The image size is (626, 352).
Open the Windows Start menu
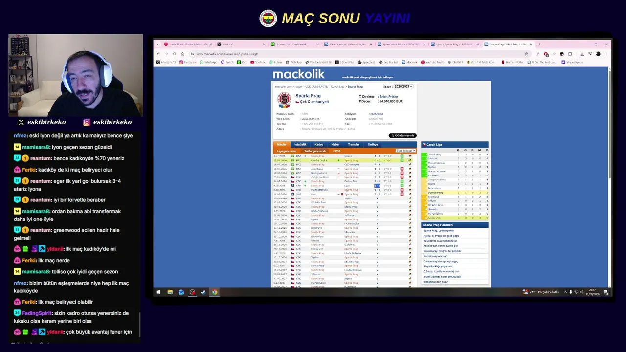(x=158, y=292)
